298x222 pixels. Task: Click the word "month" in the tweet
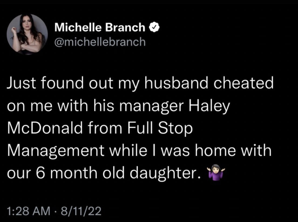[x=74, y=173]
